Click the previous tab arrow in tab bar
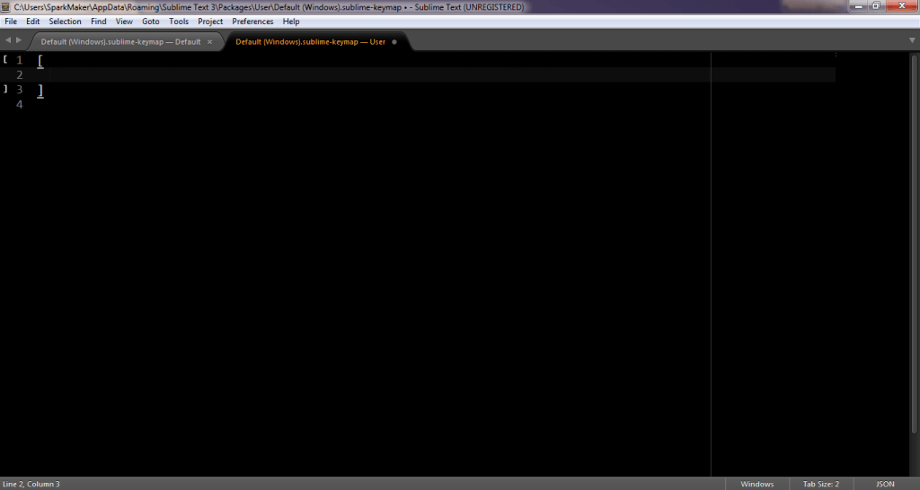The width and height of the screenshot is (920, 490). [x=7, y=40]
